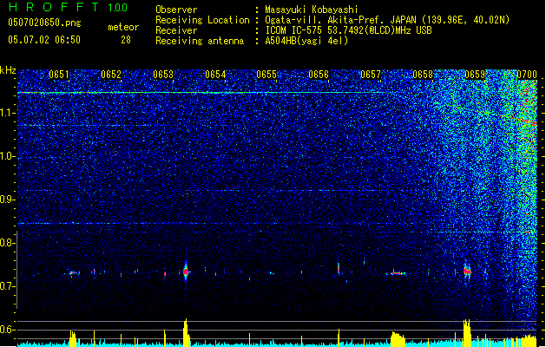
Task: Click the meteor count 28
Action: (x=126, y=40)
